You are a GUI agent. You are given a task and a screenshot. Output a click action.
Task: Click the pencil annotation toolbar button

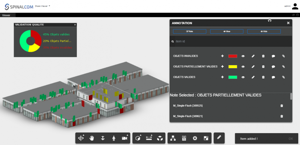click(x=219, y=137)
